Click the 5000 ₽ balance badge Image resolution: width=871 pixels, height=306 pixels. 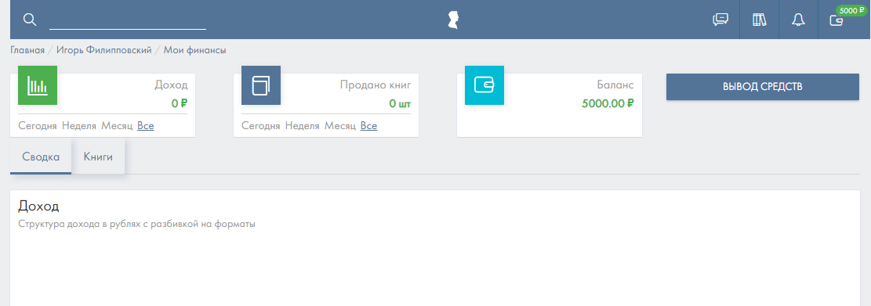coord(852,10)
